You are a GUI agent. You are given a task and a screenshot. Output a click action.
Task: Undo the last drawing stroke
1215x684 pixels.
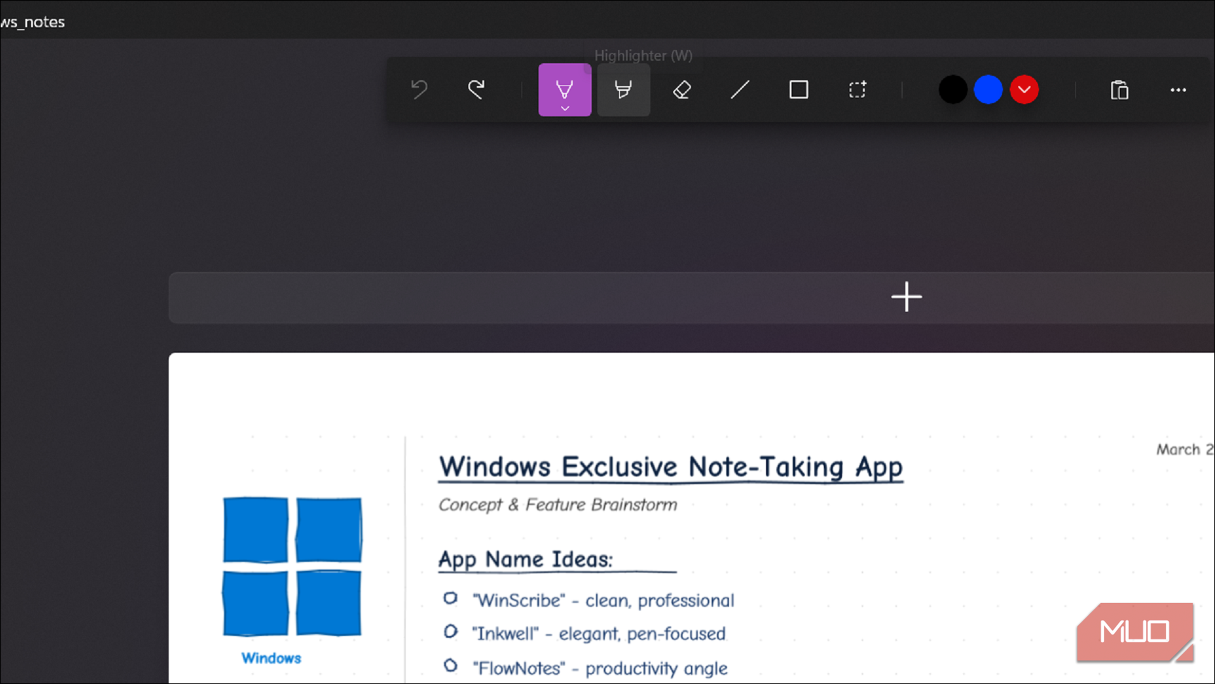(x=419, y=90)
